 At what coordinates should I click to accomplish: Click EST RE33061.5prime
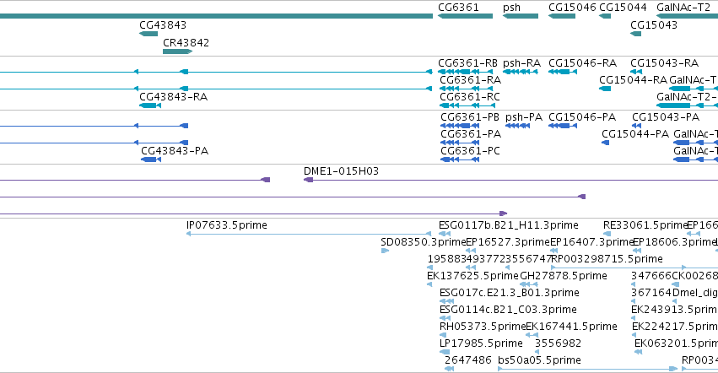tap(645, 225)
